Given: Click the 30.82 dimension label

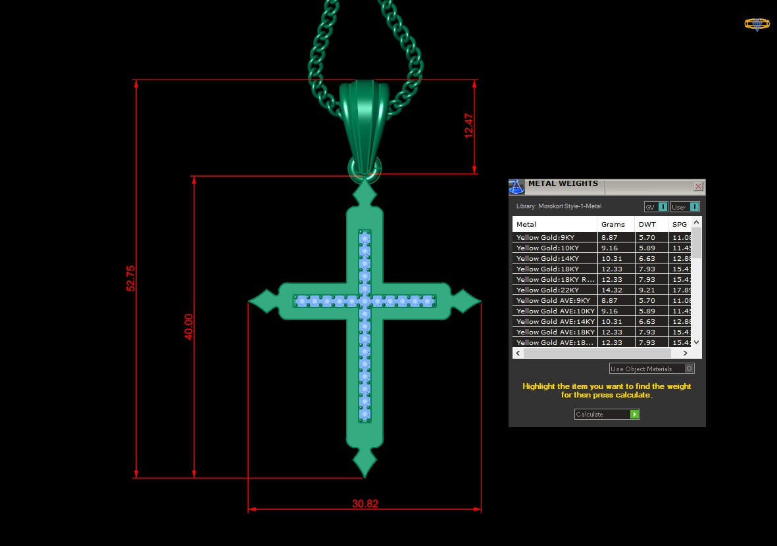Looking at the screenshot, I should (x=365, y=503).
